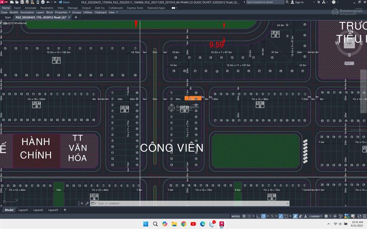367x229 pixels.
Task: Expand the Modify panel
Action: pyautogui.click(x=14, y=12)
